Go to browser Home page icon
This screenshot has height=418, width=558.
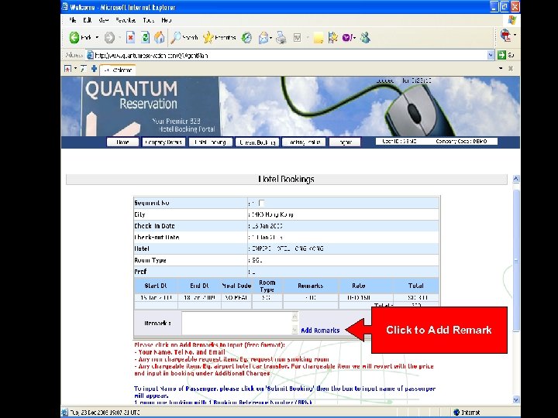(x=160, y=37)
